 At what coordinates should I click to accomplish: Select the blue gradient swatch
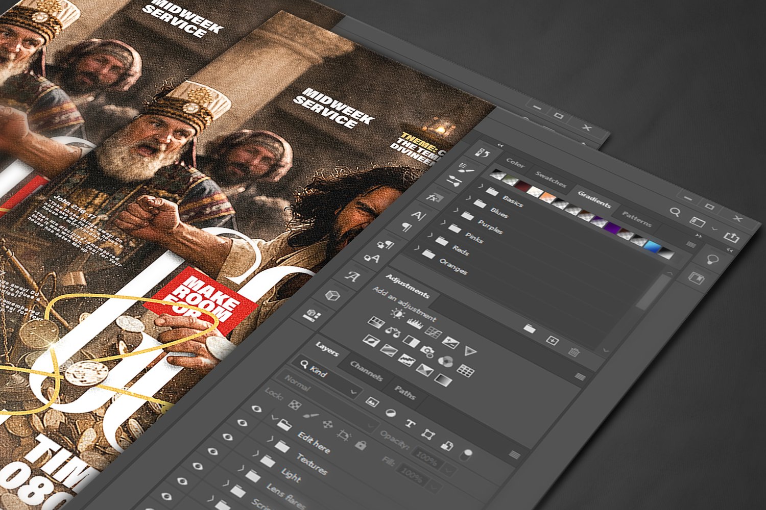(x=653, y=247)
